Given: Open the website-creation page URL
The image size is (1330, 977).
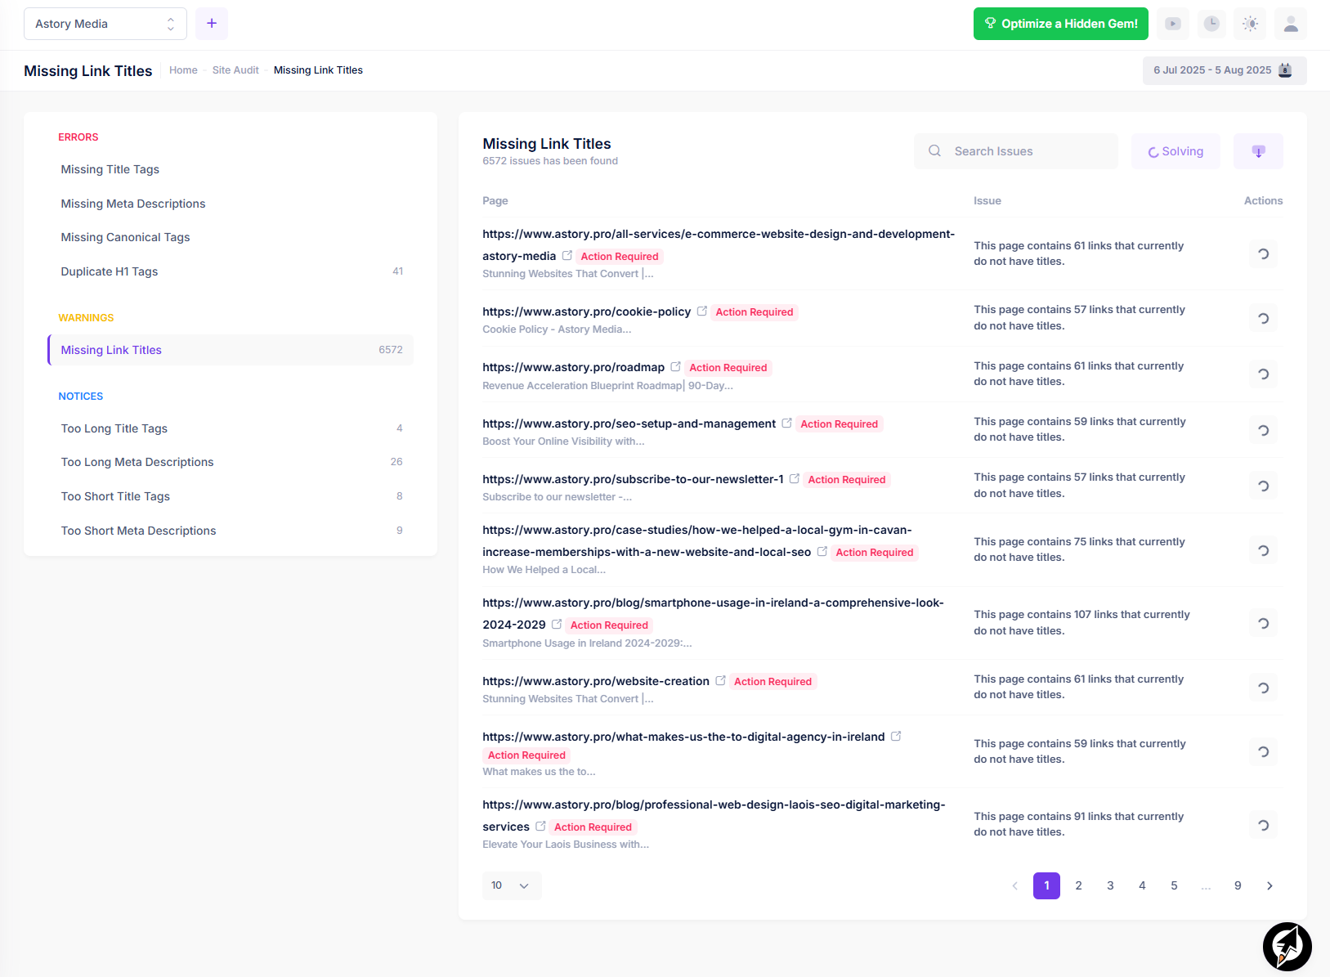Looking at the screenshot, I should click(596, 681).
